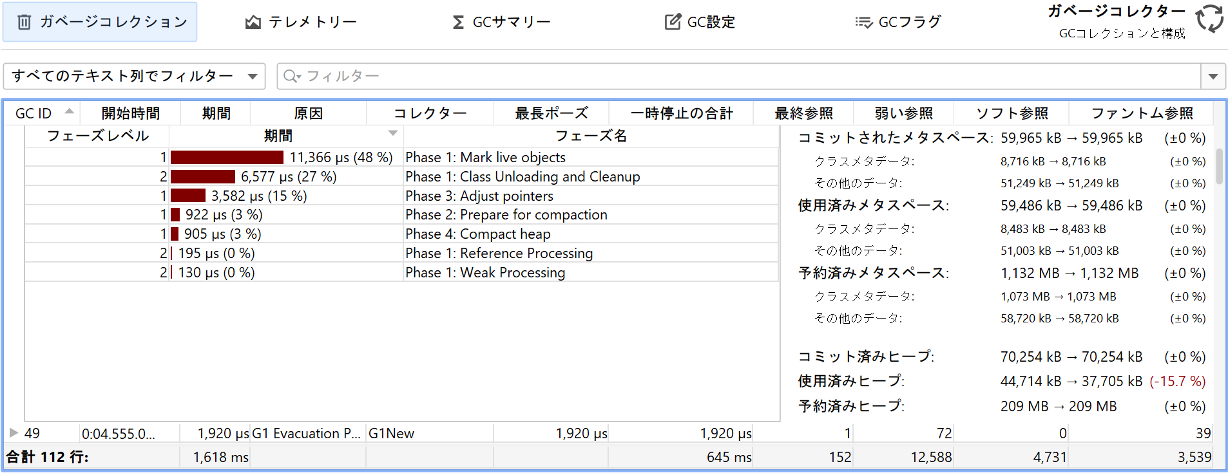Screen dimensions: 1228x473
Task: Click the GC設定 edit pencil icon
Action: [x=673, y=22]
